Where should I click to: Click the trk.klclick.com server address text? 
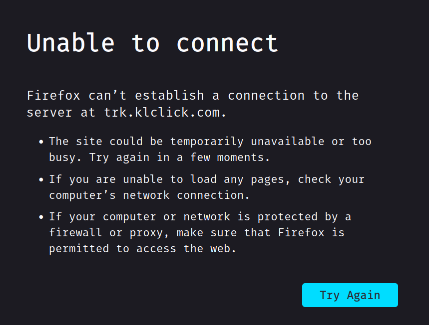click(x=162, y=112)
